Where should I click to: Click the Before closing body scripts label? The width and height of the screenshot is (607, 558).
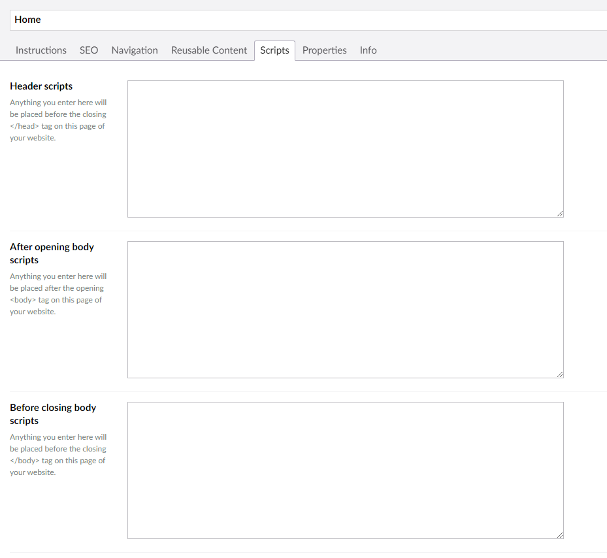(x=53, y=414)
